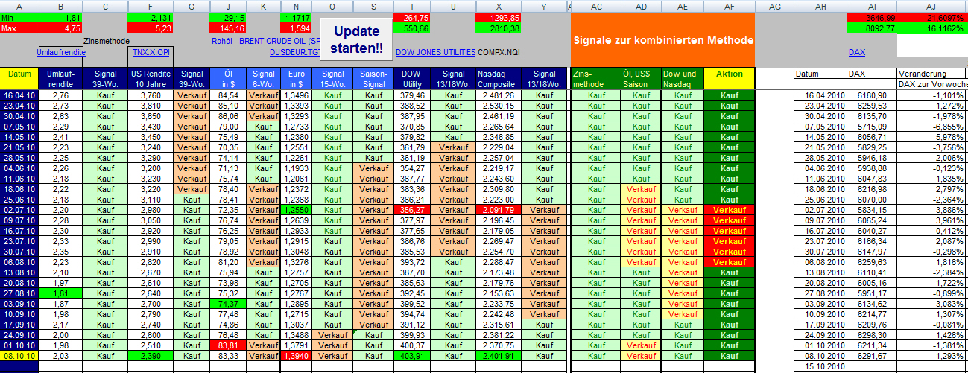Viewport: 968px width, 373px height.
Task: Select column AC header
Action: tap(596, 6)
